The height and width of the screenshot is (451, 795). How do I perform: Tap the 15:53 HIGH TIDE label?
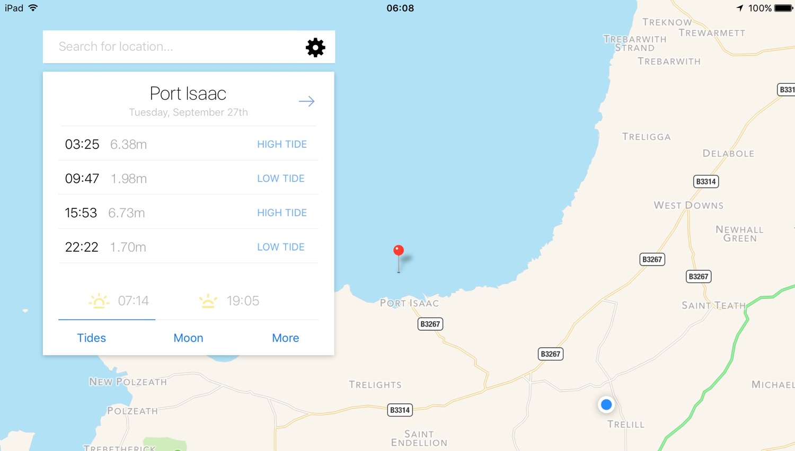tap(282, 213)
